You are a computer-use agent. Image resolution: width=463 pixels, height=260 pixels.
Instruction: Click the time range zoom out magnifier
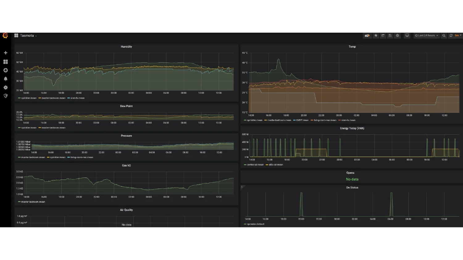[x=444, y=35]
